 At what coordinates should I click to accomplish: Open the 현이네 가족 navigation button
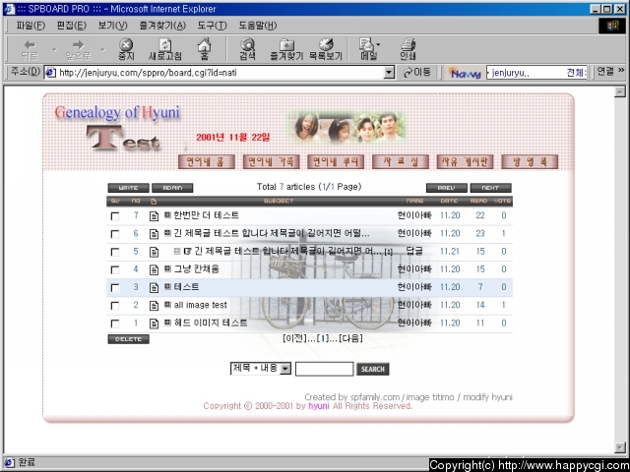(272, 161)
